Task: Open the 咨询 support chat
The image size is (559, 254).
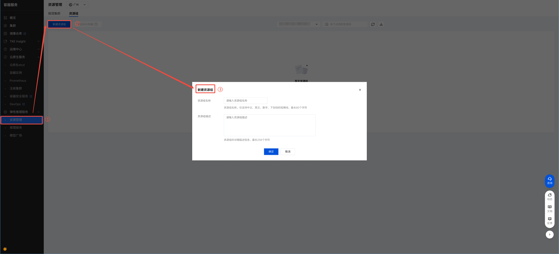Action: click(550, 181)
